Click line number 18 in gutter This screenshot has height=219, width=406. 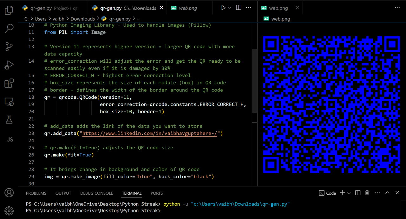pyautogui.click(x=31, y=97)
